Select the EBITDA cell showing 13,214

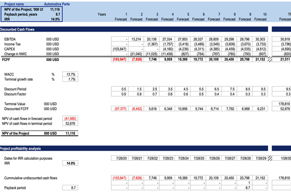coord(136,39)
